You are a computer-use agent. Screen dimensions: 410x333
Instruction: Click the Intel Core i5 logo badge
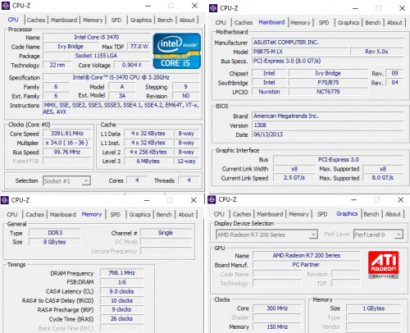point(177,51)
